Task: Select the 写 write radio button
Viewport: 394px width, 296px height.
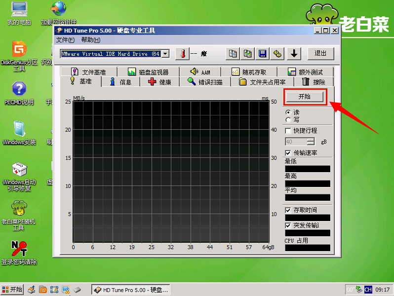Action: click(x=288, y=120)
